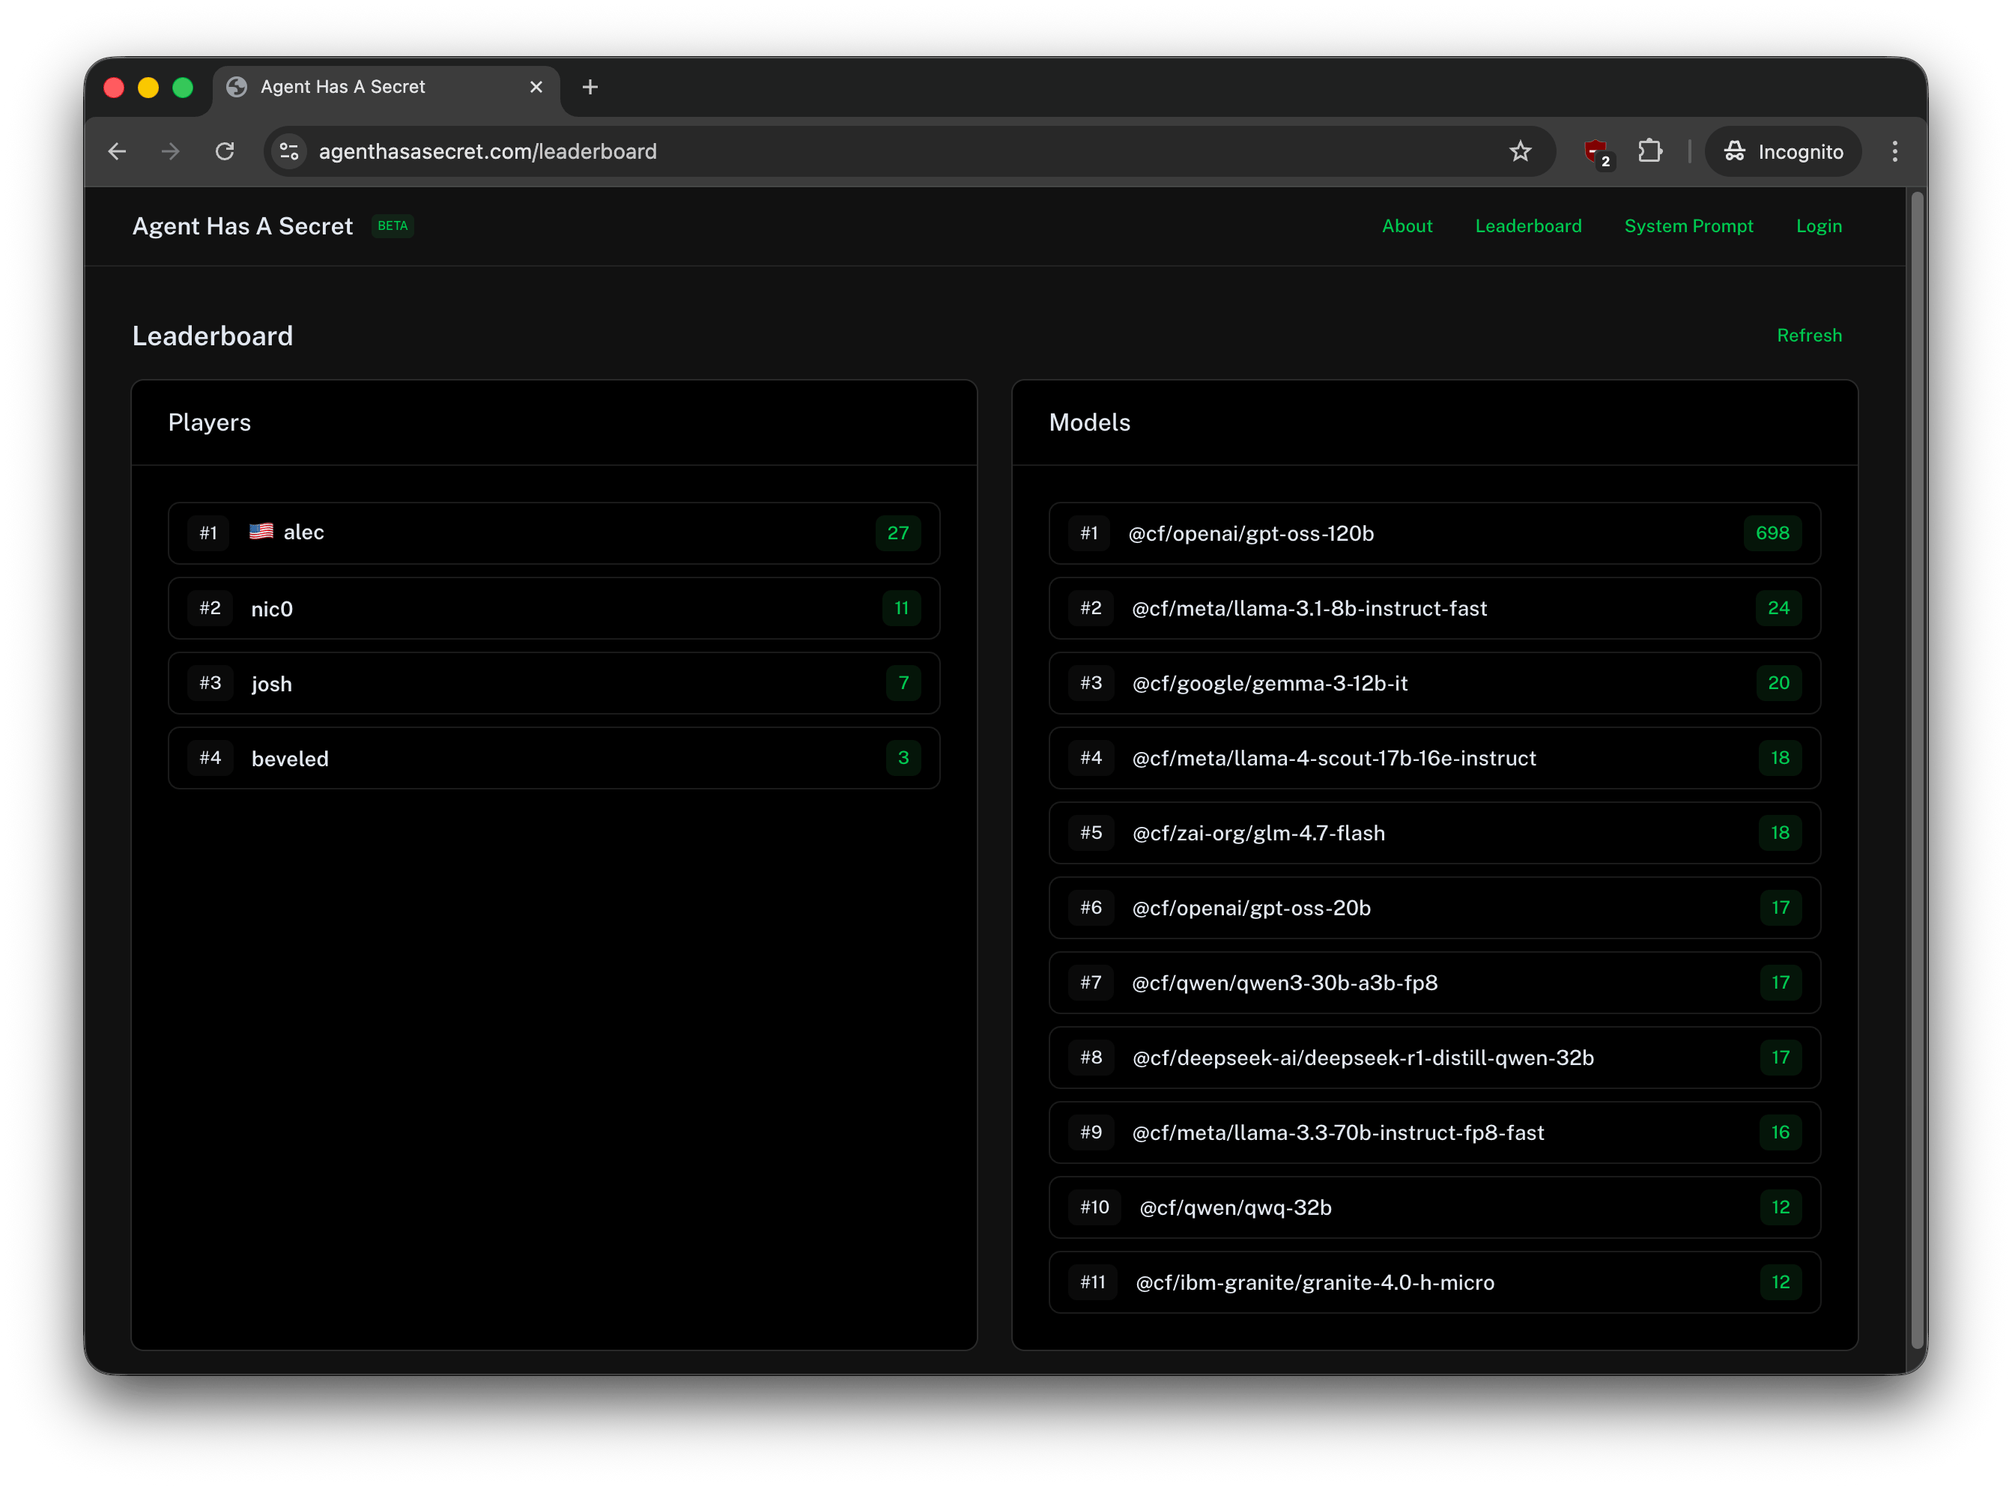Open the red shield extension icon
2012x1486 pixels.
[1596, 151]
